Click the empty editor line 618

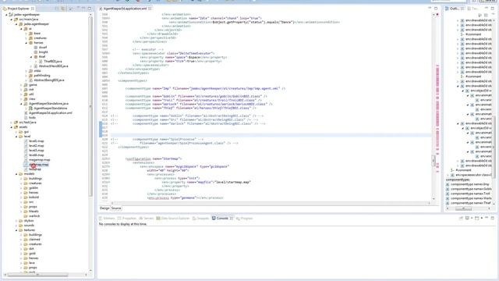point(271,131)
